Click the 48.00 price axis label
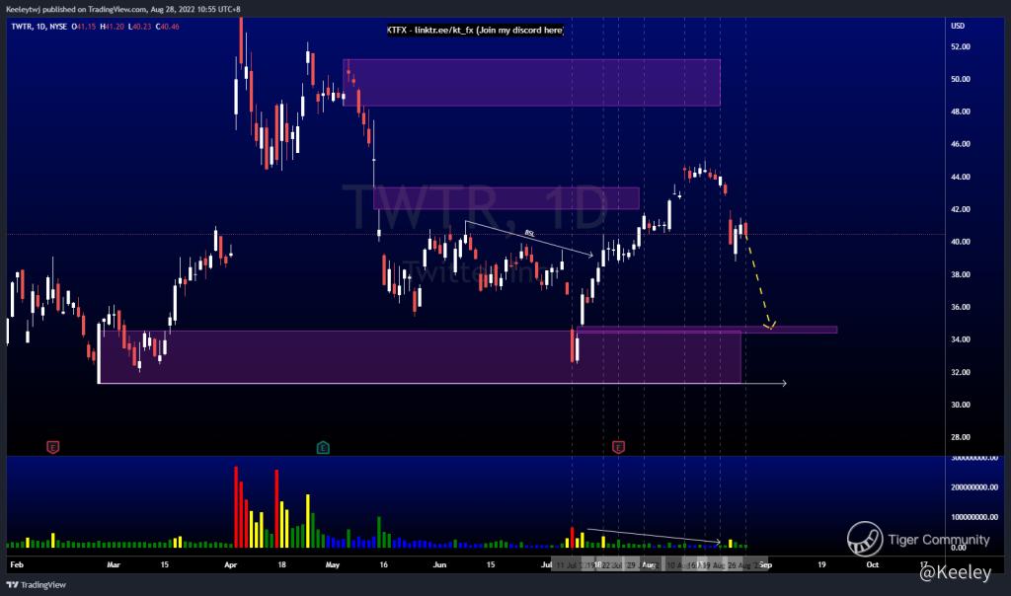The width and height of the screenshot is (1011, 596). coord(960,112)
